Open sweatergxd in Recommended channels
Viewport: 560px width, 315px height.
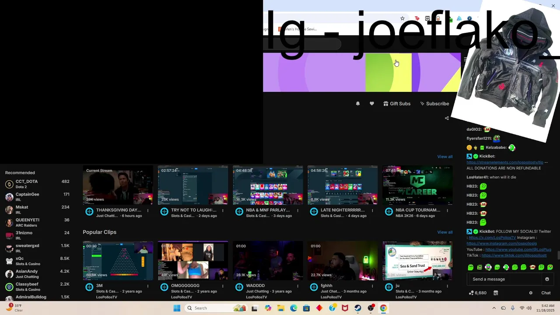(x=37, y=248)
